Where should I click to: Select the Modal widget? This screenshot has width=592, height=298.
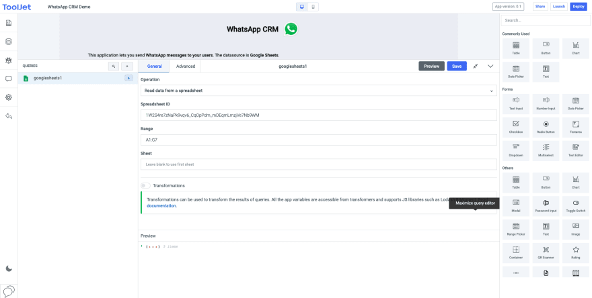[x=516, y=205]
